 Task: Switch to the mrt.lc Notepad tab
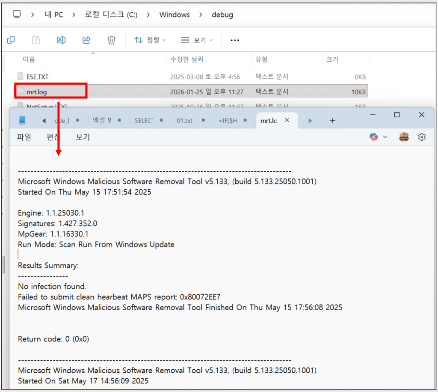[269, 120]
